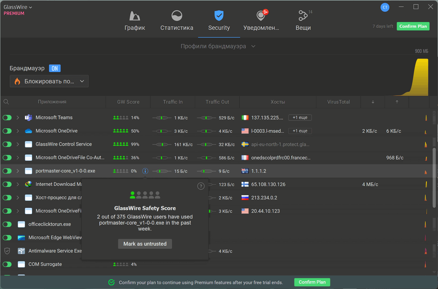Click the French flag beside onedscolprdfrc00
The image size is (438, 289).
245,158
